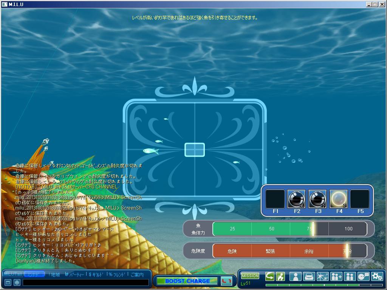Open the emoticon smiley picker
This screenshot has height=290, width=387.
coord(17,282)
